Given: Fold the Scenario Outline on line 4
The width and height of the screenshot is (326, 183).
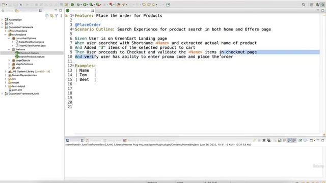Looking at the screenshot, I should (73, 29).
